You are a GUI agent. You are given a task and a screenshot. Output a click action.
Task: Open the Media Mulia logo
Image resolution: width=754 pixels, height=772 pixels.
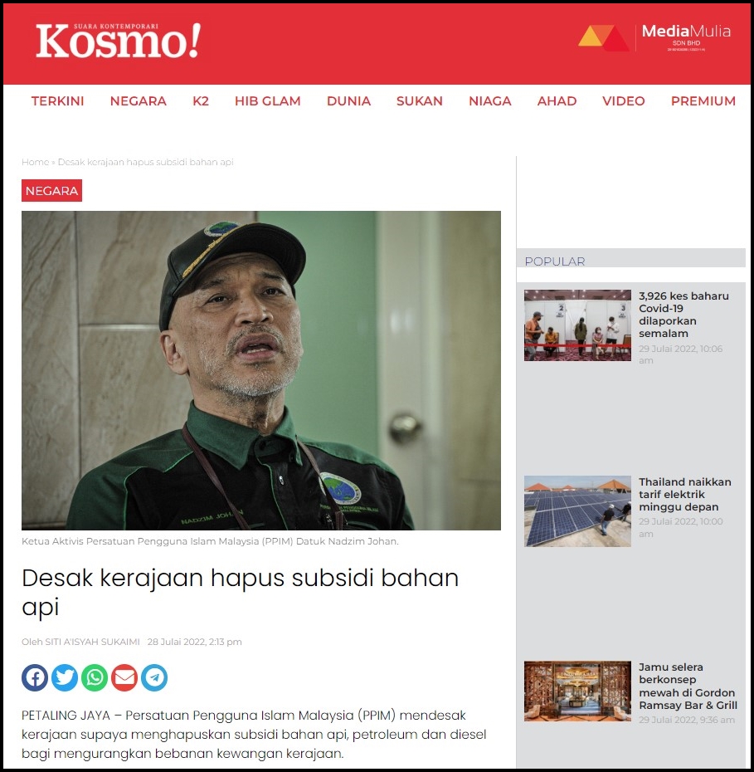click(654, 38)
